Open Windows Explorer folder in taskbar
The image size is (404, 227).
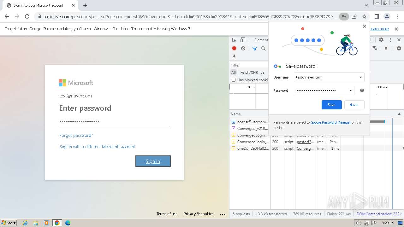(x=36, y=223)
